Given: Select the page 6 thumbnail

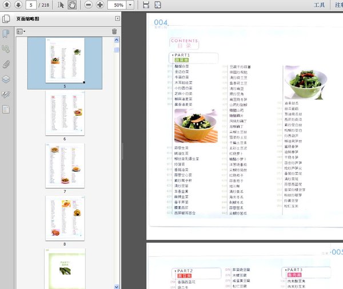Looking at the screenshot, I should 65,114.
